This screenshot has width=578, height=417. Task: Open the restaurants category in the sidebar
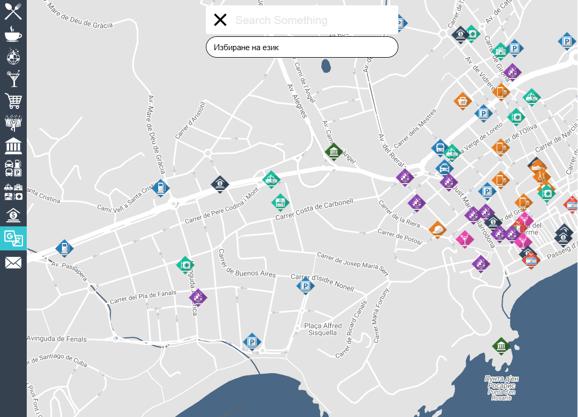click(13, 11)
